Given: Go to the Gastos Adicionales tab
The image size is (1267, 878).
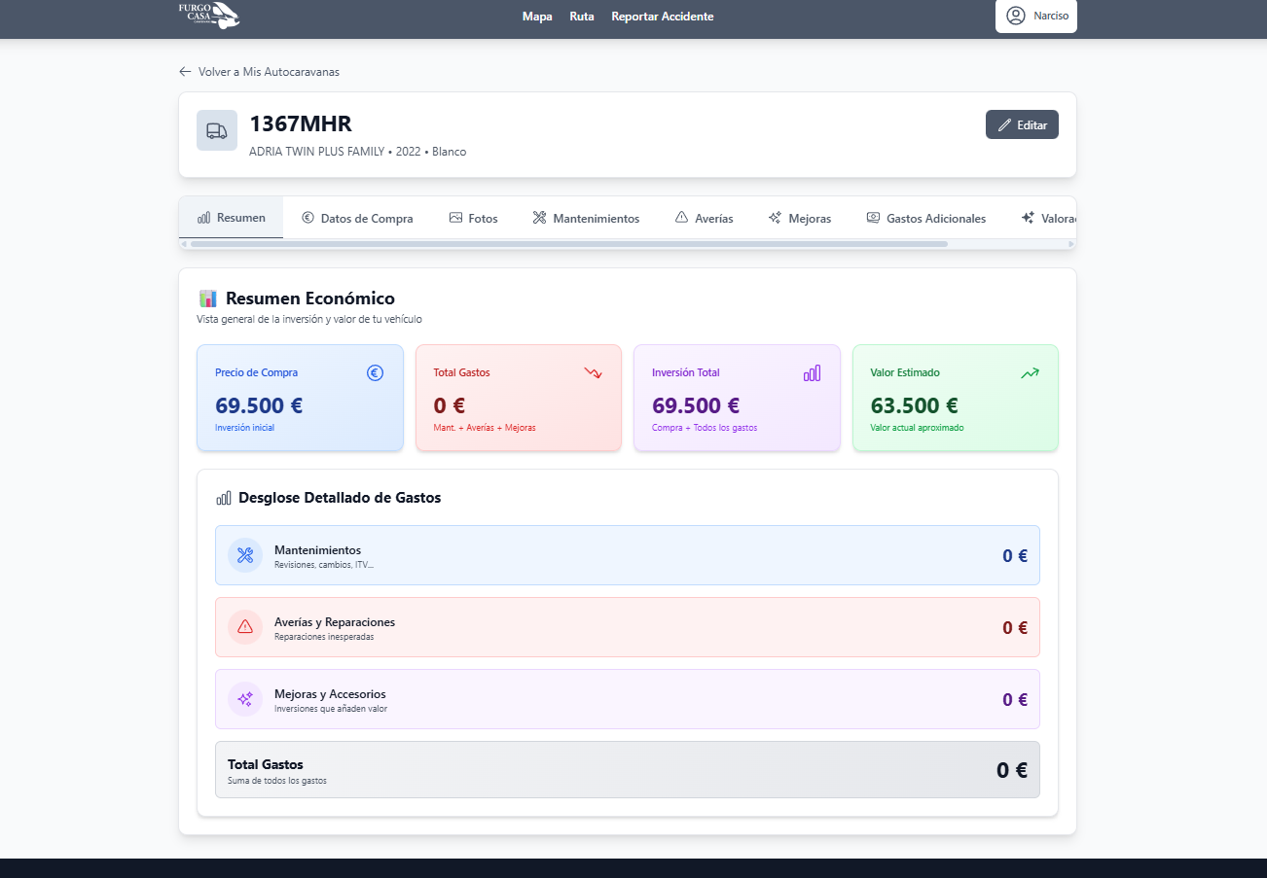Looking at the screenshot, I should [x=925, y=219].
